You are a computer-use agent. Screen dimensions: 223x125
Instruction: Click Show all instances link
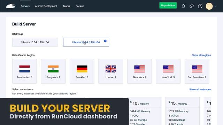(x=200, y=90)
